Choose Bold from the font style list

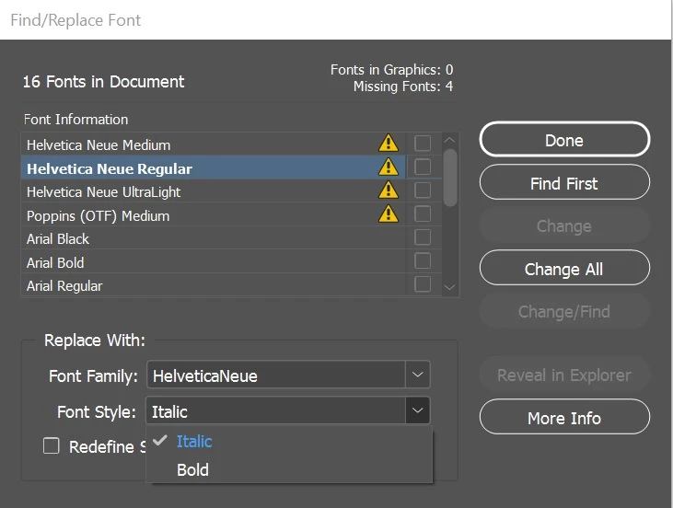point(192,469)
